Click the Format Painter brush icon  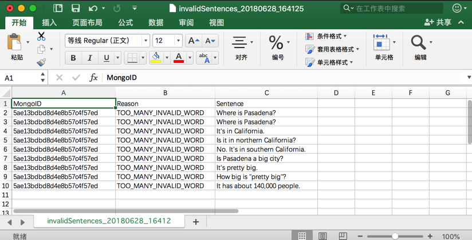(41, 62)
